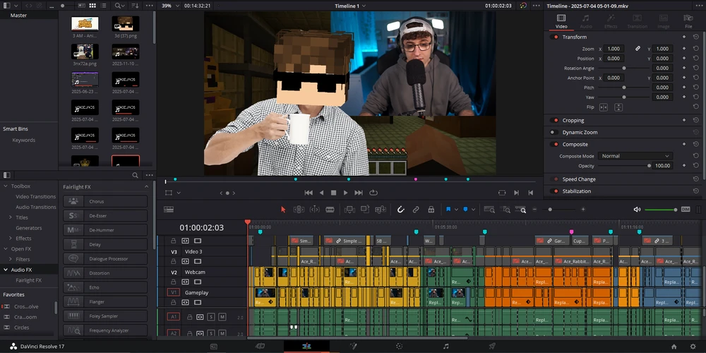Click the blue Flag clip icon
Screen dimensions: 706x353
(448, 210)
